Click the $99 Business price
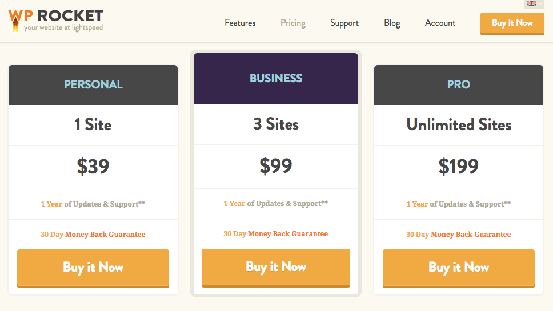The image size is (553, 311). [276, 166]
